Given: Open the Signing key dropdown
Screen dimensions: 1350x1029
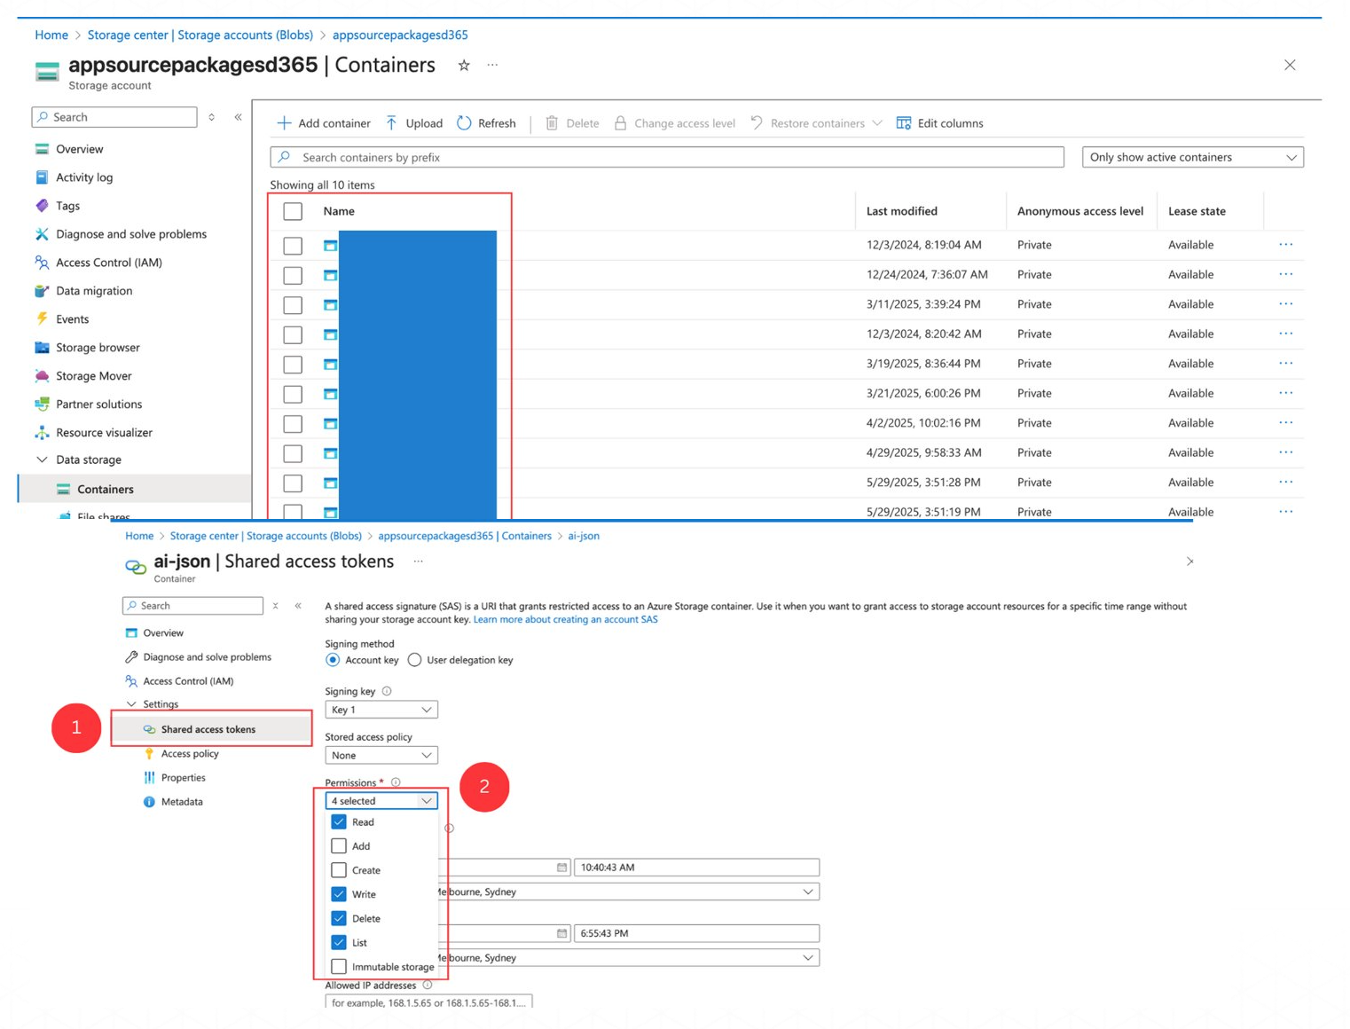Looking at the screenshot, I should point(381,710).
